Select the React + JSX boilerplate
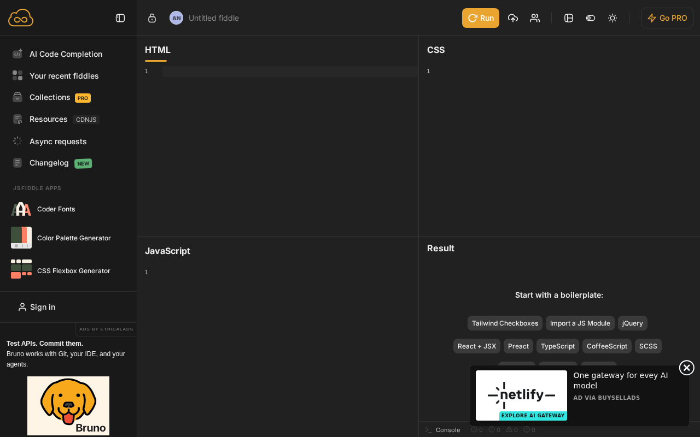The image size is (700, 437). tap(477, 346)
